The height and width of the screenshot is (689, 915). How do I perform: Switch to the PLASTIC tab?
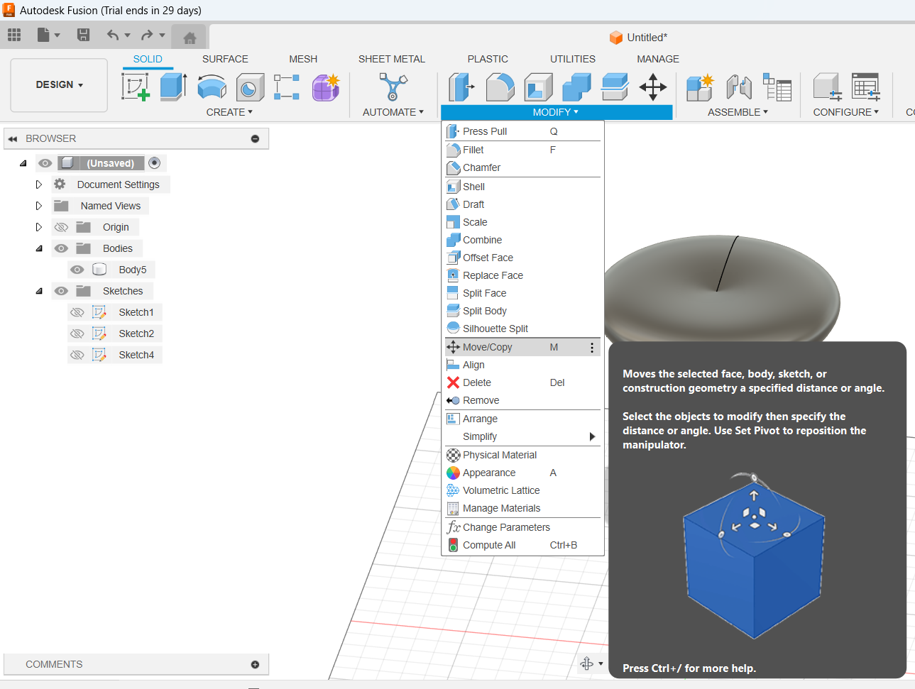[488, 59]
